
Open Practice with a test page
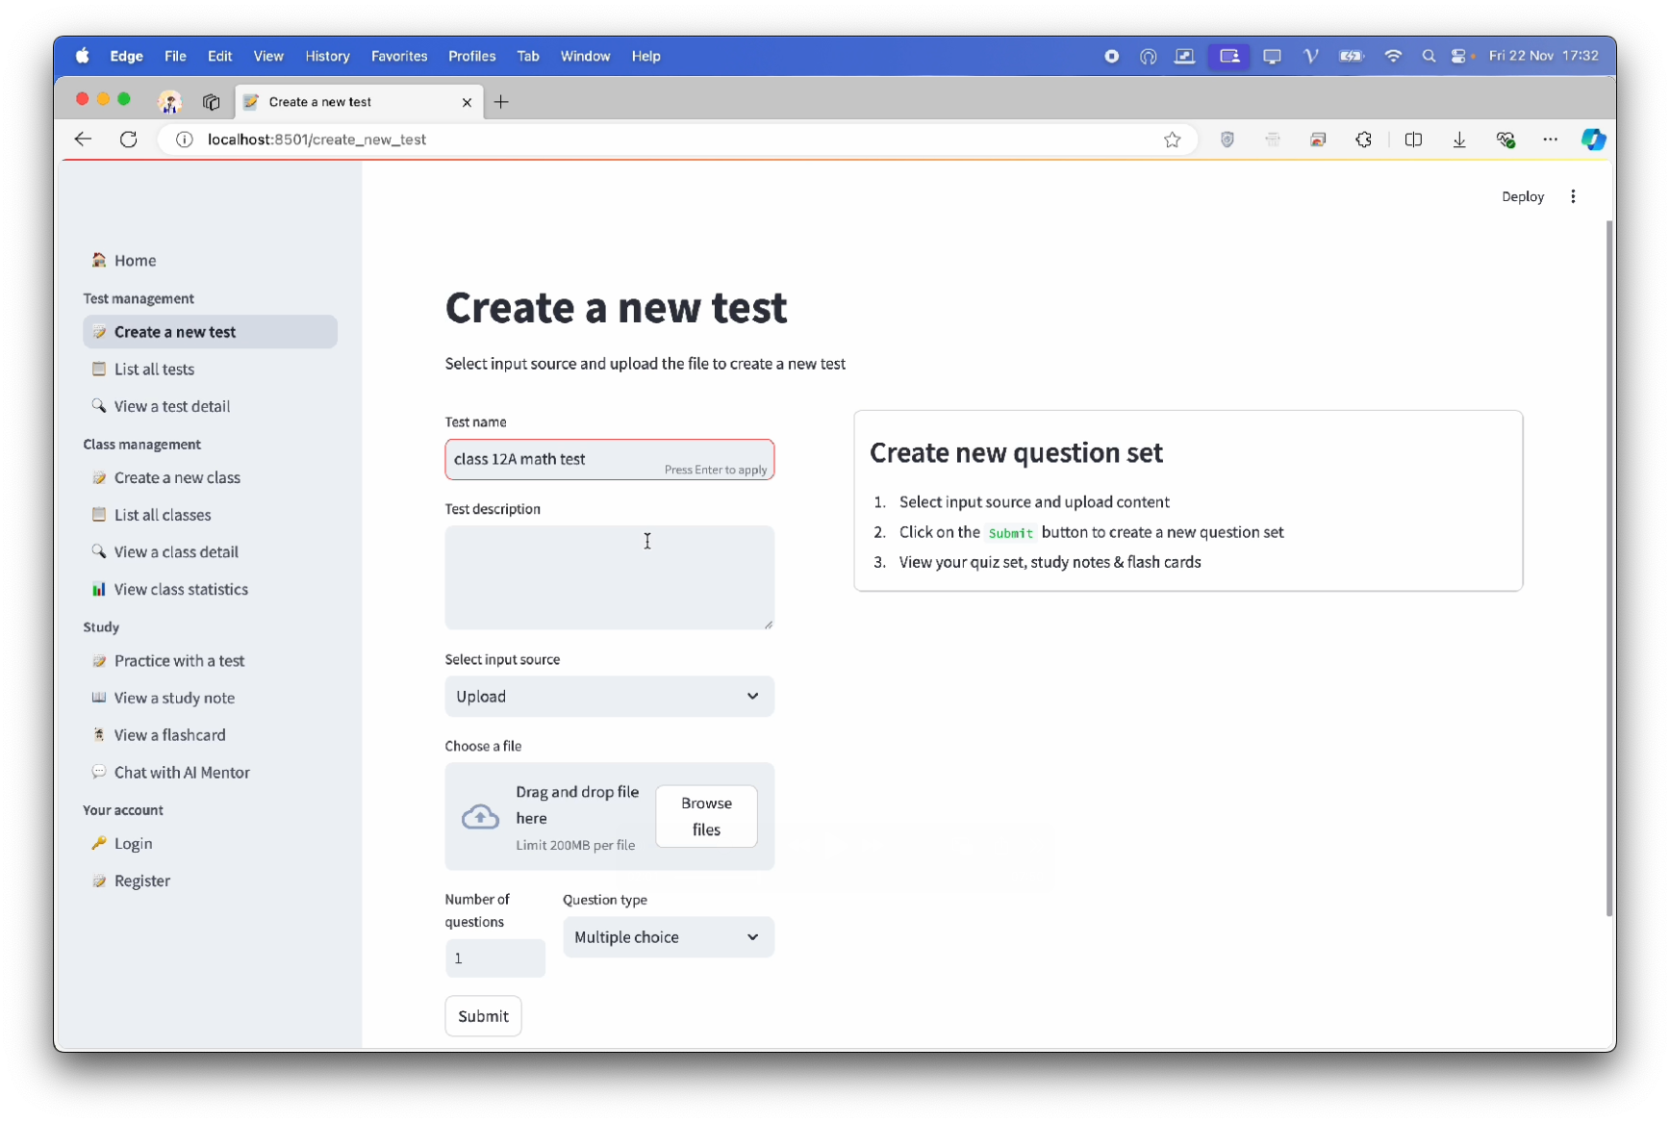210,661
